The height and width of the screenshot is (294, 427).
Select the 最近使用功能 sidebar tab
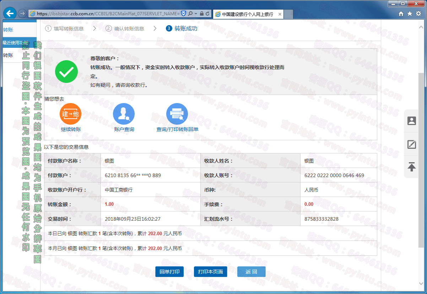point(19,43)
